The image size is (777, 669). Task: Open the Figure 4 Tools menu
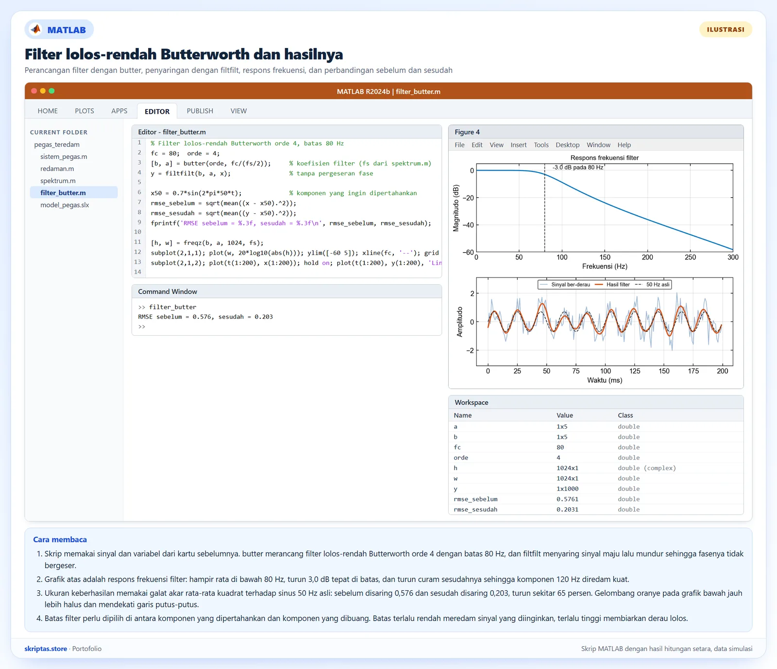click(541, 145)
